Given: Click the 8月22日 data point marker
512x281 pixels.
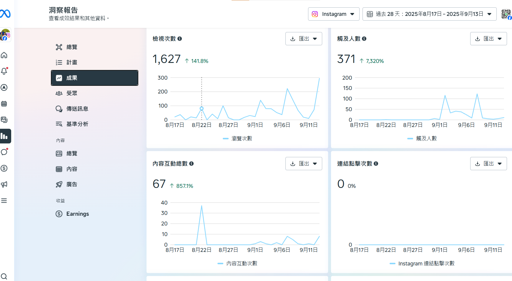Looking at the screenshot, I should (x=202, y=108).
